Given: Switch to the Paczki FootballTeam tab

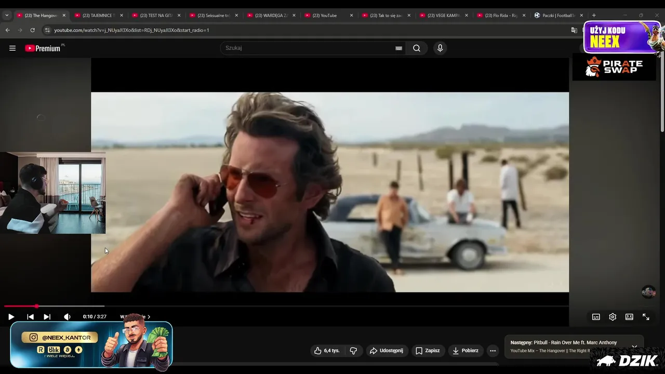Looking at the screenshot, I should 558,16.
